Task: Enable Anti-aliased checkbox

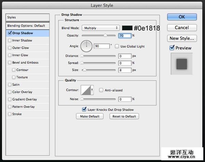Action: coord(101,90)
